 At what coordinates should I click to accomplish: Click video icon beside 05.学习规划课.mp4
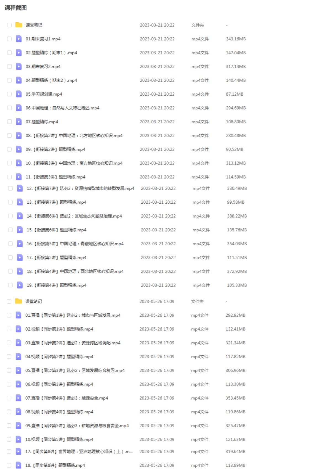coord(19,94)
